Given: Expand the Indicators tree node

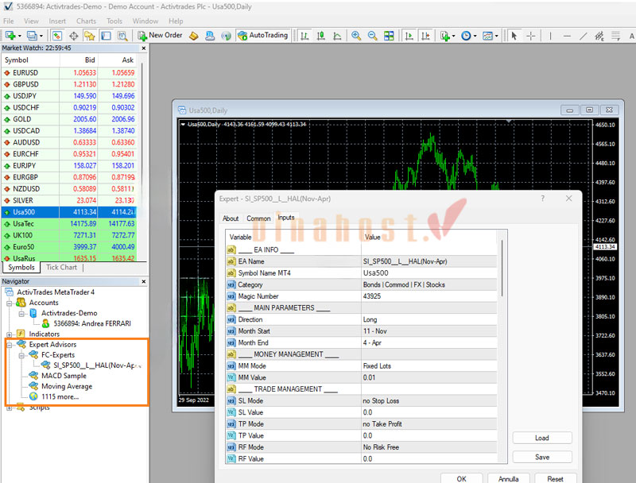Looking at the screenshot, I should (10, 334).
